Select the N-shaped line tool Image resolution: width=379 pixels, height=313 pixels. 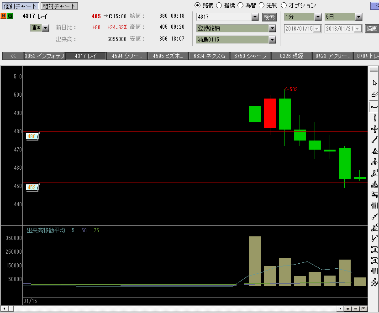click(374, 239)
